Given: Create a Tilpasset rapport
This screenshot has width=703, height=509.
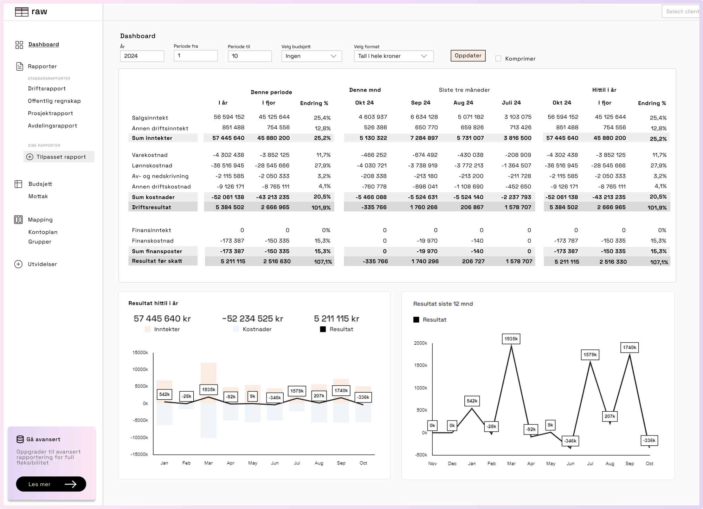Looking at the screenshot, I should coord(59,157).
